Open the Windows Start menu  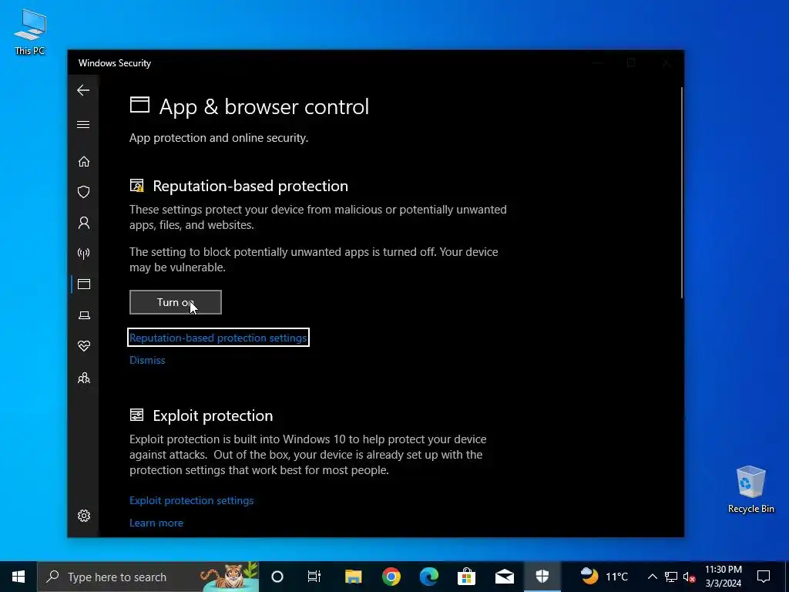click(x=18, y=577)
